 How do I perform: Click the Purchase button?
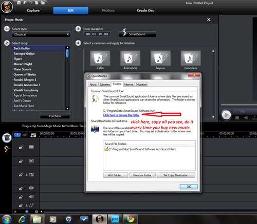coord(55,116)
